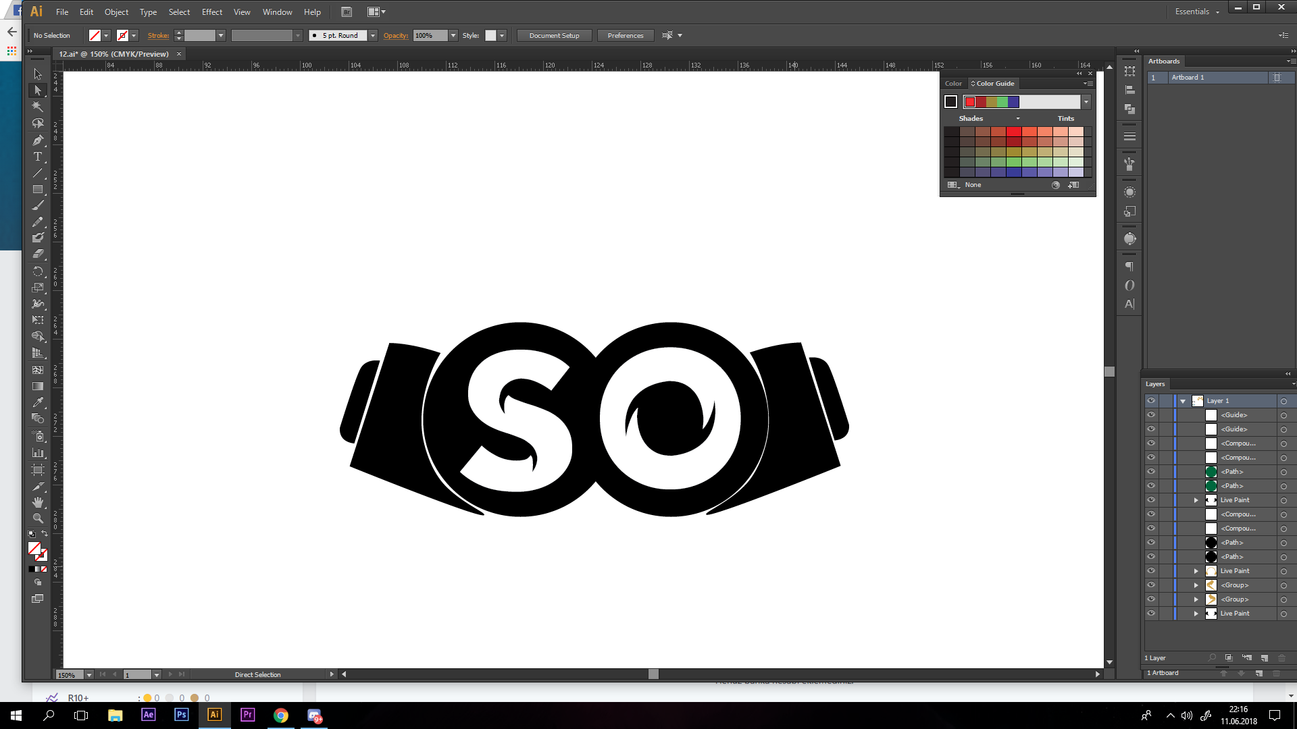Open the Help menu
The width and height of the screenshot is (1297, 729).
(312, 12)
